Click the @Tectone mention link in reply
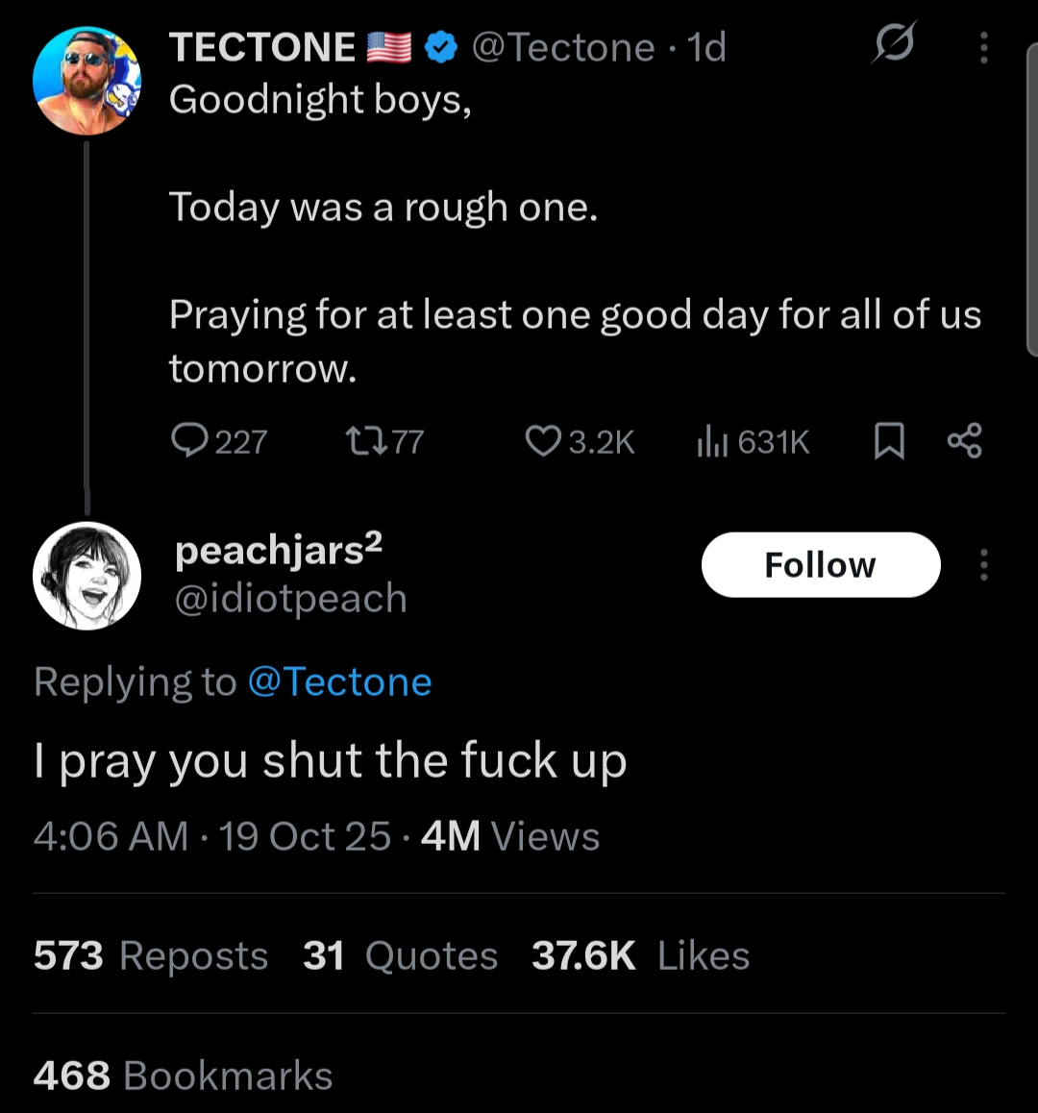 (339, 681)
